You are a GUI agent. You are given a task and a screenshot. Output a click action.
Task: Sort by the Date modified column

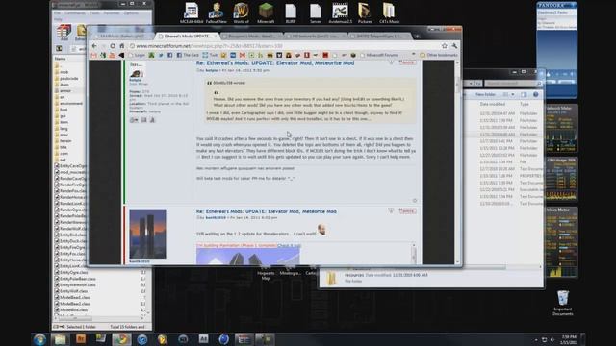(x=492, y=104)
